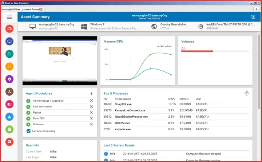Select the KaseyaLiveConnect.exe process row

point(176,110)
